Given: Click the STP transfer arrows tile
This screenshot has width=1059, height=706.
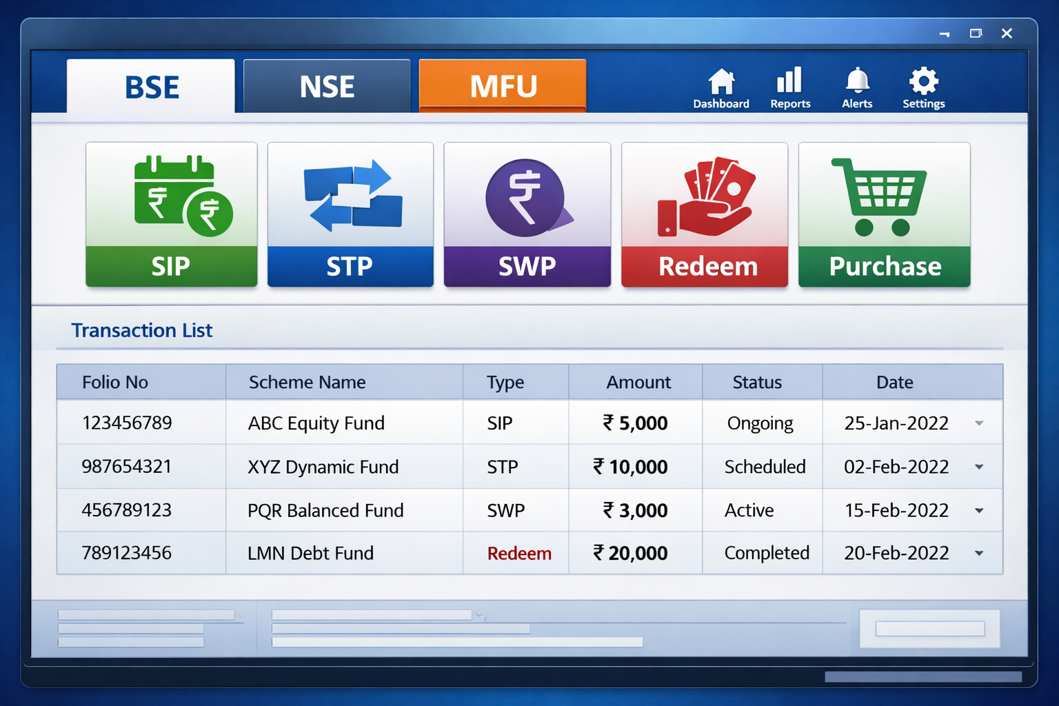Looking at the screenshot, I should click(x=350, y=214).
